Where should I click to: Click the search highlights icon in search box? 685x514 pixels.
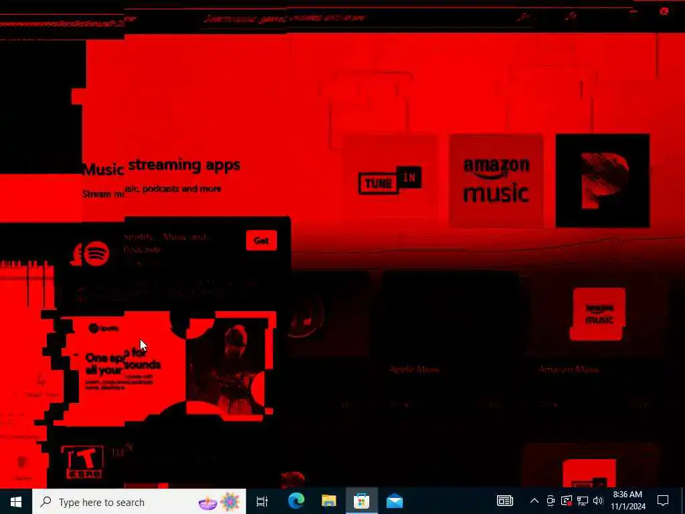[219, 502]
